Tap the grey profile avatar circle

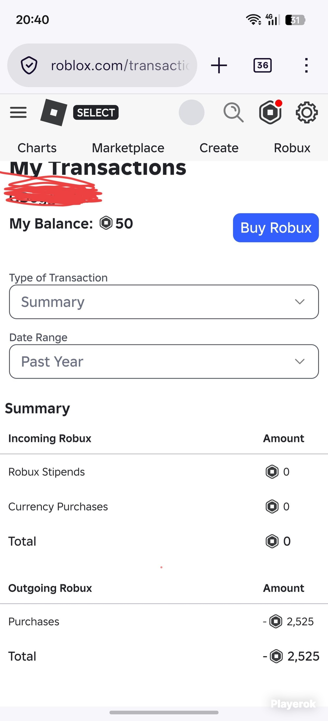(x=192, y=112)
